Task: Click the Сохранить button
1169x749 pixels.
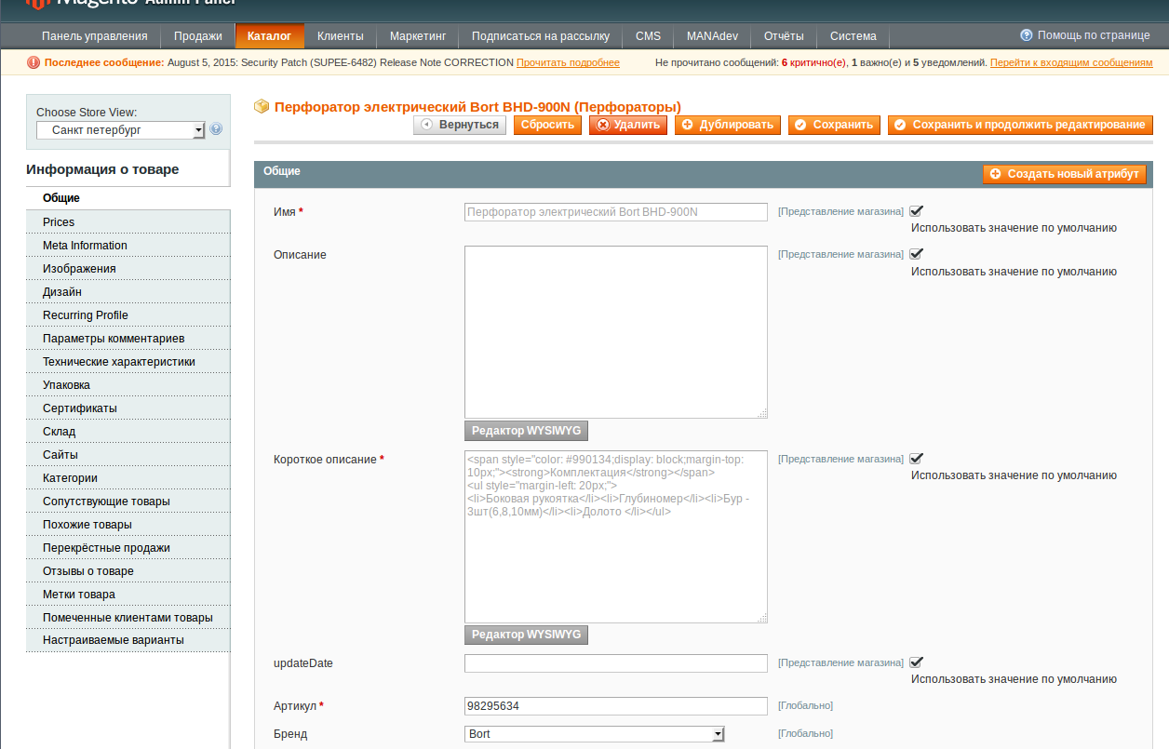Action: (834, 125)
